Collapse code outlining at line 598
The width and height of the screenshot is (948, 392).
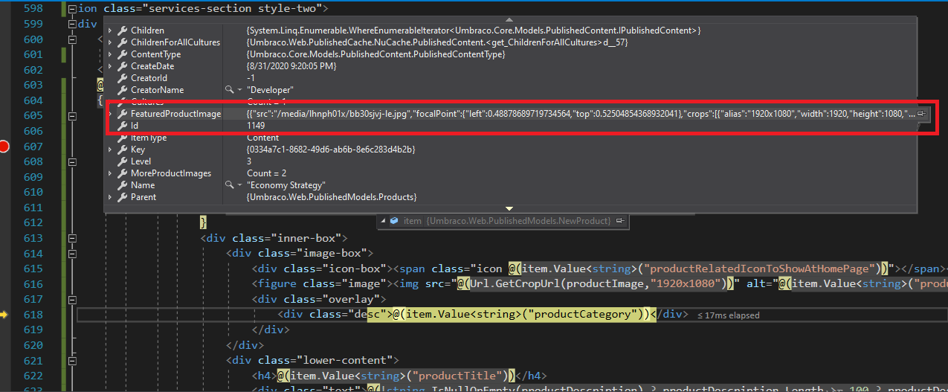pyautogui.click(x=72, y=10)
